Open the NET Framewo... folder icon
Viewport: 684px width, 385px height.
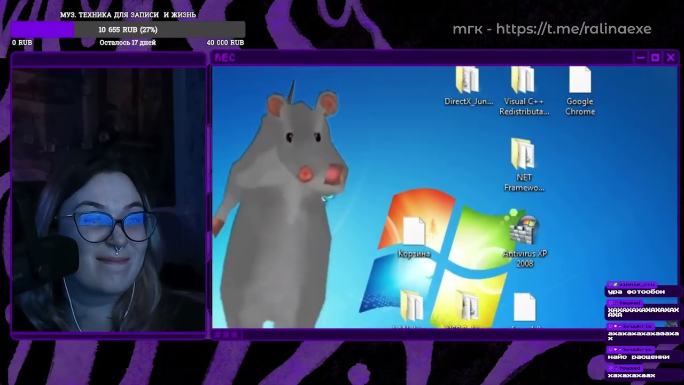coord(523,153)
